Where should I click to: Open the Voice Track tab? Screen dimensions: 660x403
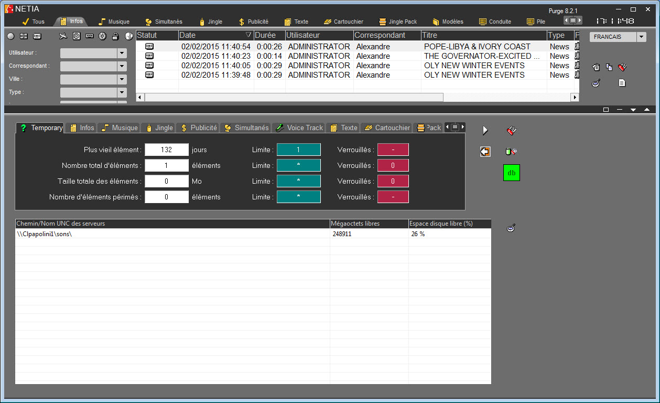pyautogui.click(x=299, y=128)
